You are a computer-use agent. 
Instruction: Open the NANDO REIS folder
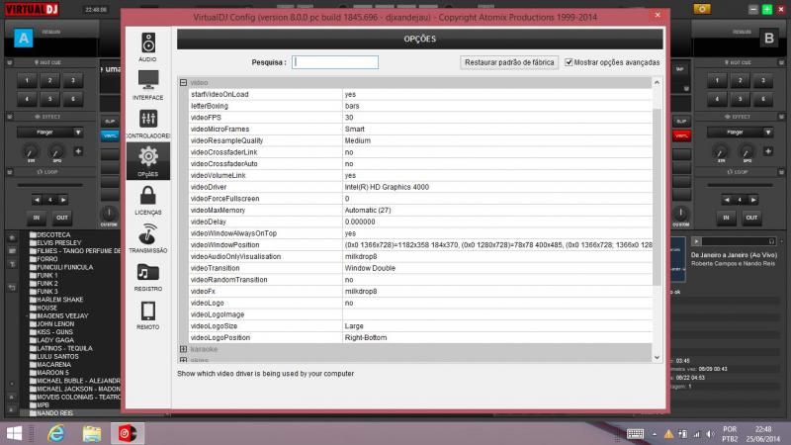51,412
